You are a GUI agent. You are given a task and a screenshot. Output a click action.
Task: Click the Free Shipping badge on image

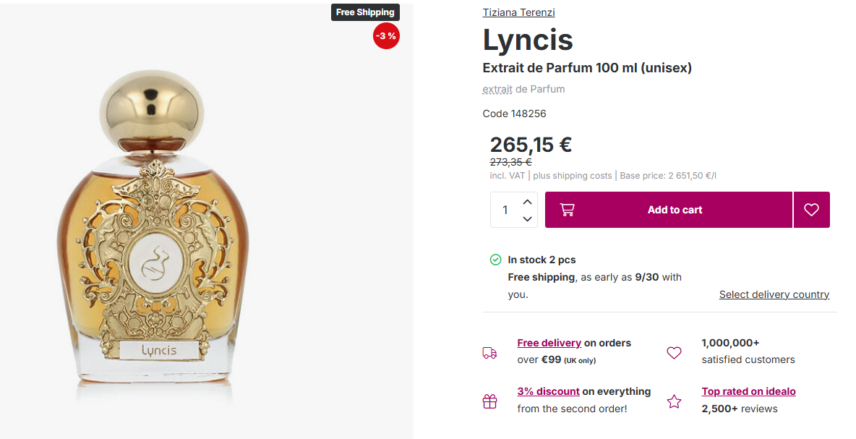pos(365,12)
